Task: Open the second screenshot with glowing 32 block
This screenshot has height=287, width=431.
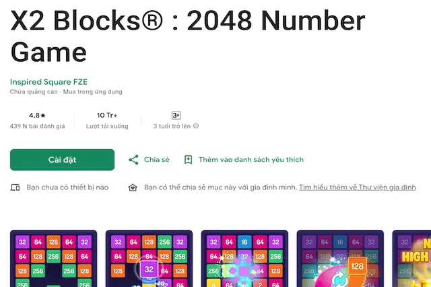Action: (149, 259)
